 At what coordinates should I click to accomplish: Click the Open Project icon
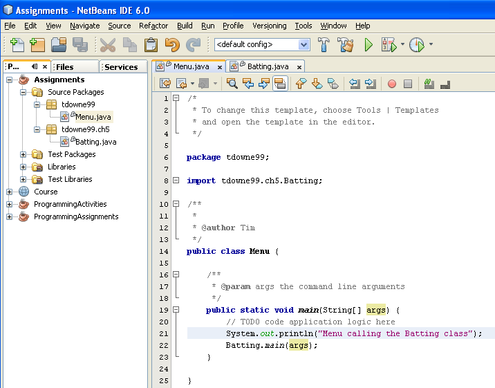(x=59, y=44)
